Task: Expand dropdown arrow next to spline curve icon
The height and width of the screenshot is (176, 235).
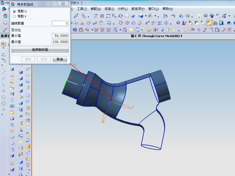Action: [92, 30]
